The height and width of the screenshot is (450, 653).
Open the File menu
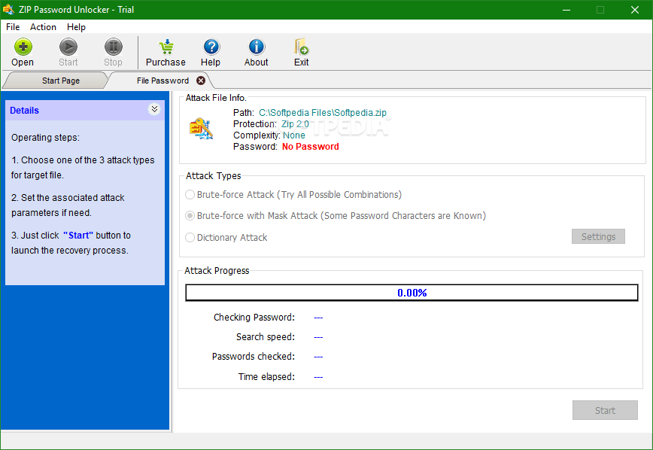13,27
